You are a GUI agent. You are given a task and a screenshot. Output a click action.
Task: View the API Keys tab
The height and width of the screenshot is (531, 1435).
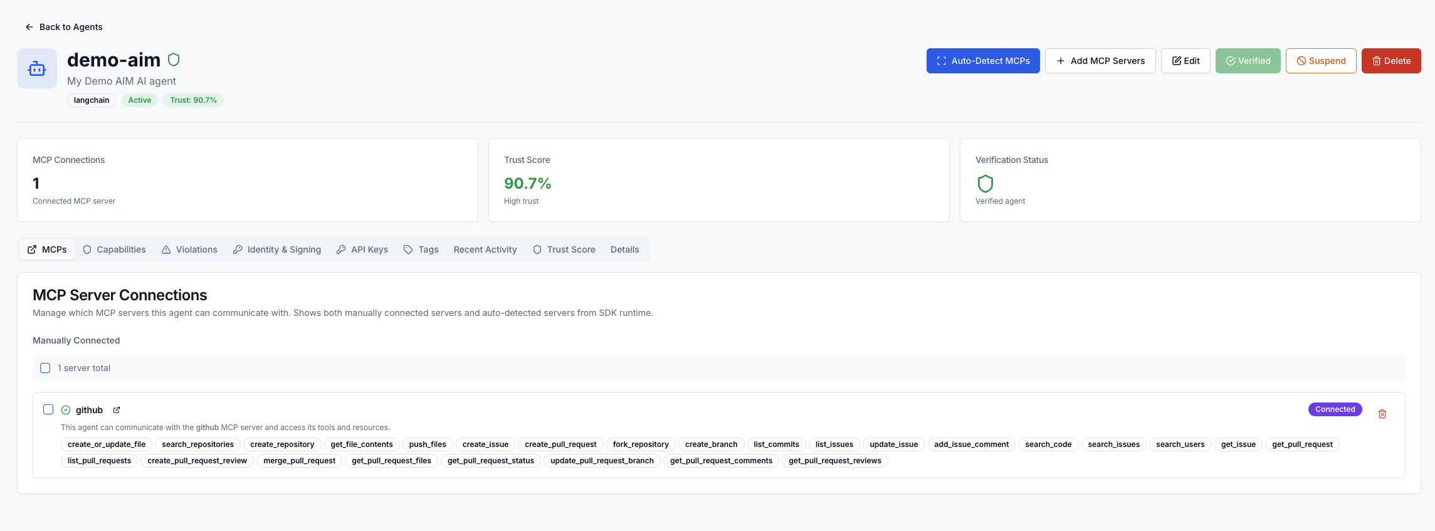362,250
